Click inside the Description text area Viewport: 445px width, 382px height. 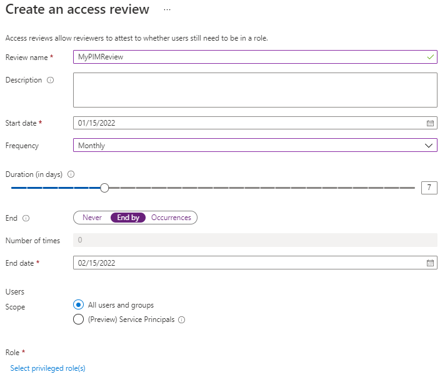click(x=255, y=90)
